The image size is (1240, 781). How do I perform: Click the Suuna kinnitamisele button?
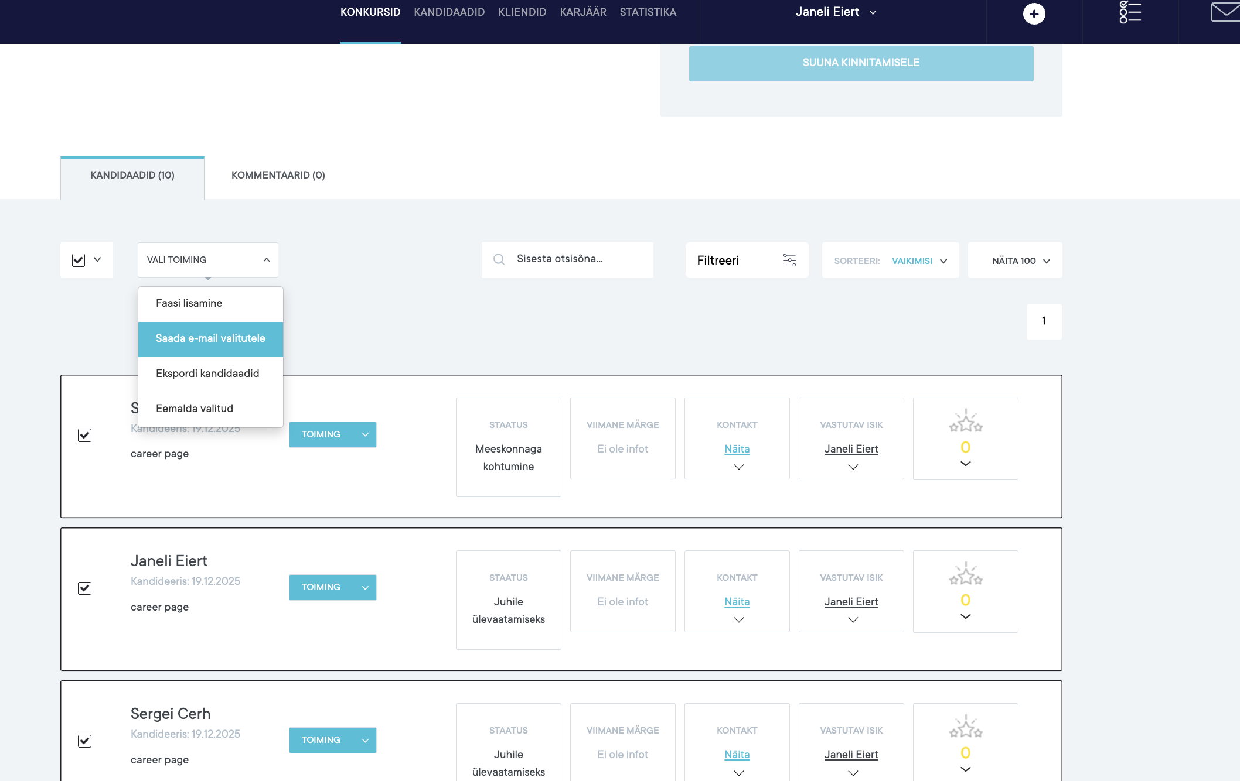860,63
